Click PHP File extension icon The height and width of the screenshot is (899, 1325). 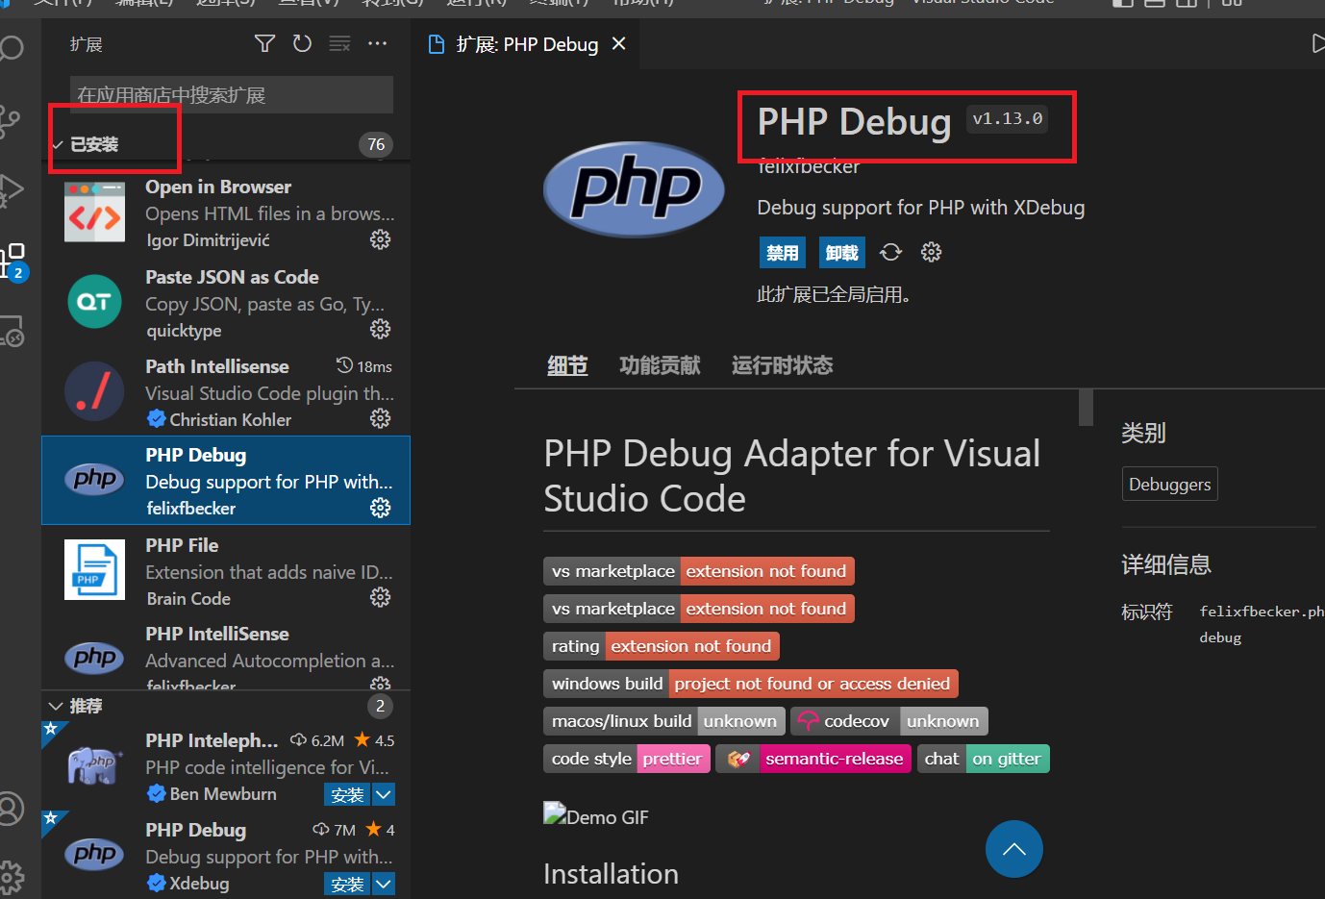coord(94,569)
